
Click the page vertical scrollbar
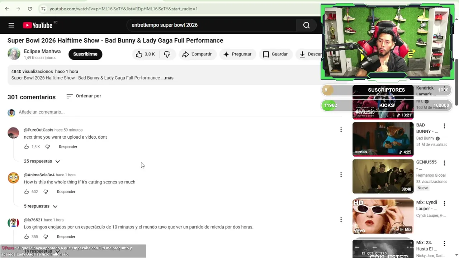click(x=457, y=82)
